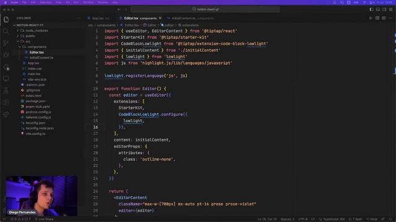Open .gitignore in the explorer
The height and width of the screenshot is (222, 396).
pos(32,90)
